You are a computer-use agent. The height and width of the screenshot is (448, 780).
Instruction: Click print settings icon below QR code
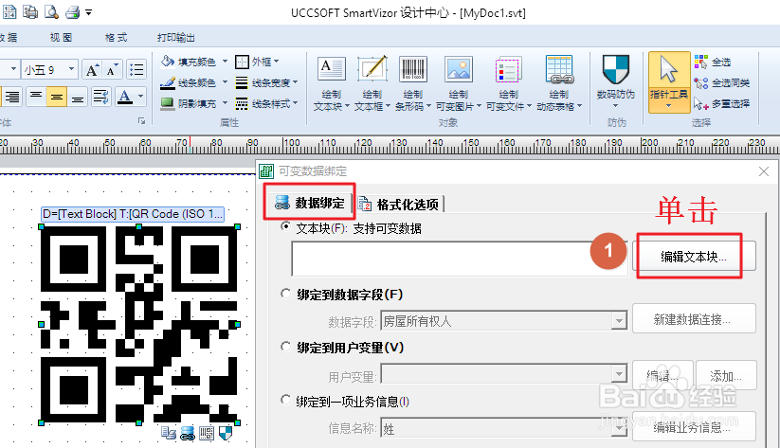tap(168, 433)
